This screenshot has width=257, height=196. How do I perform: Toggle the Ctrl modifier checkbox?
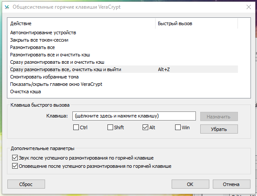[76, 127]
